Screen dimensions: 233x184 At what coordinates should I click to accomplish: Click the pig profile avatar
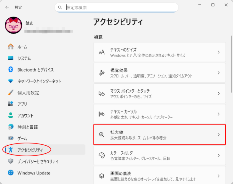click(x=13, y=25)
